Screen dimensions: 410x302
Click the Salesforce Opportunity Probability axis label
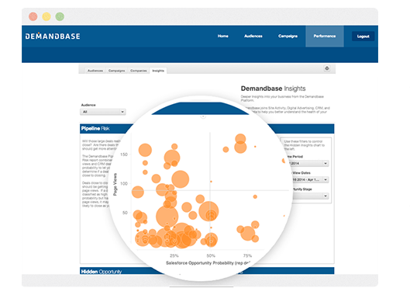tap(208, 263)
